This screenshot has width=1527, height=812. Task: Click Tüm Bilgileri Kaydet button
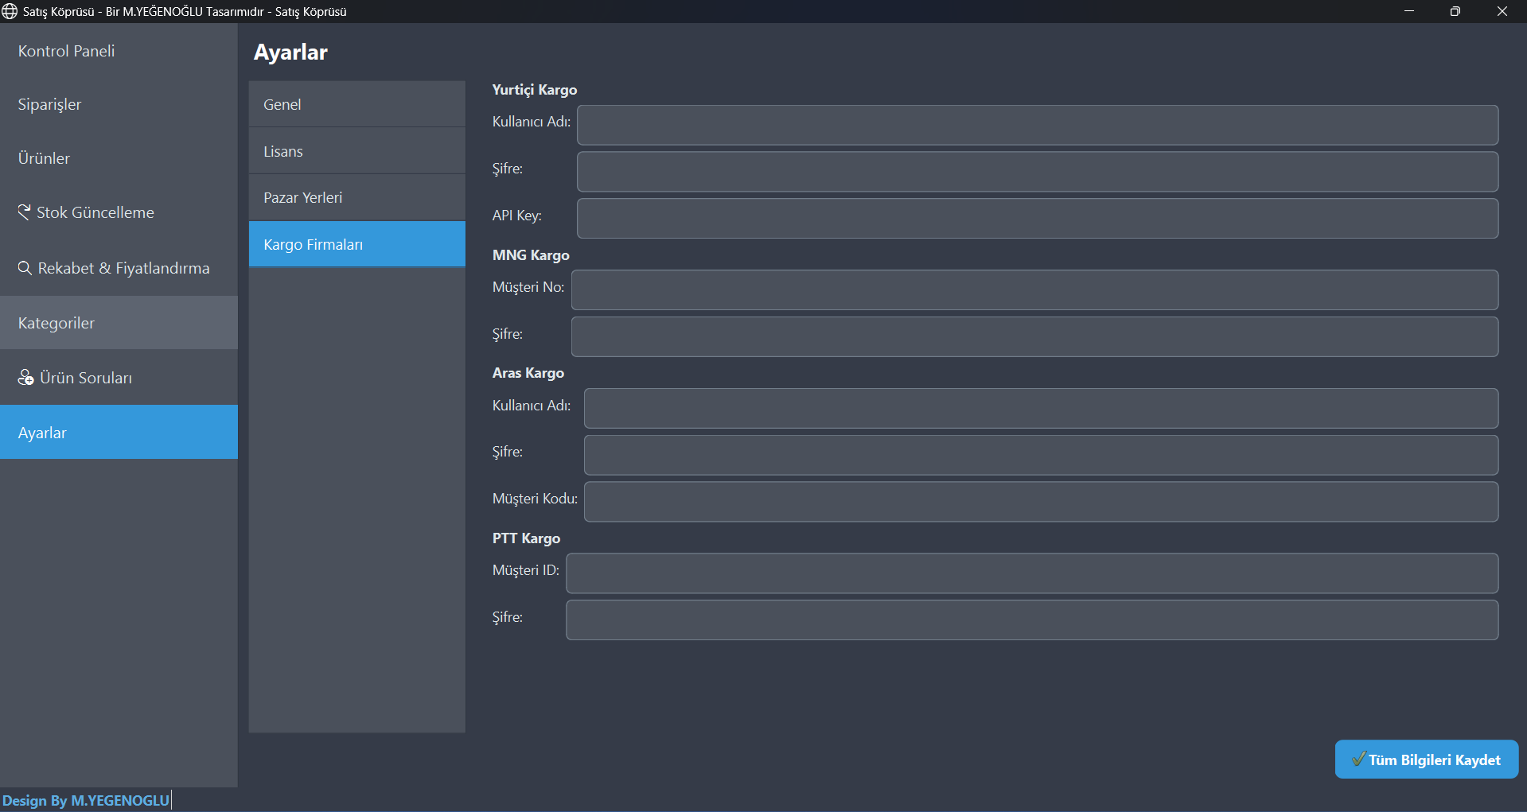1427,760
